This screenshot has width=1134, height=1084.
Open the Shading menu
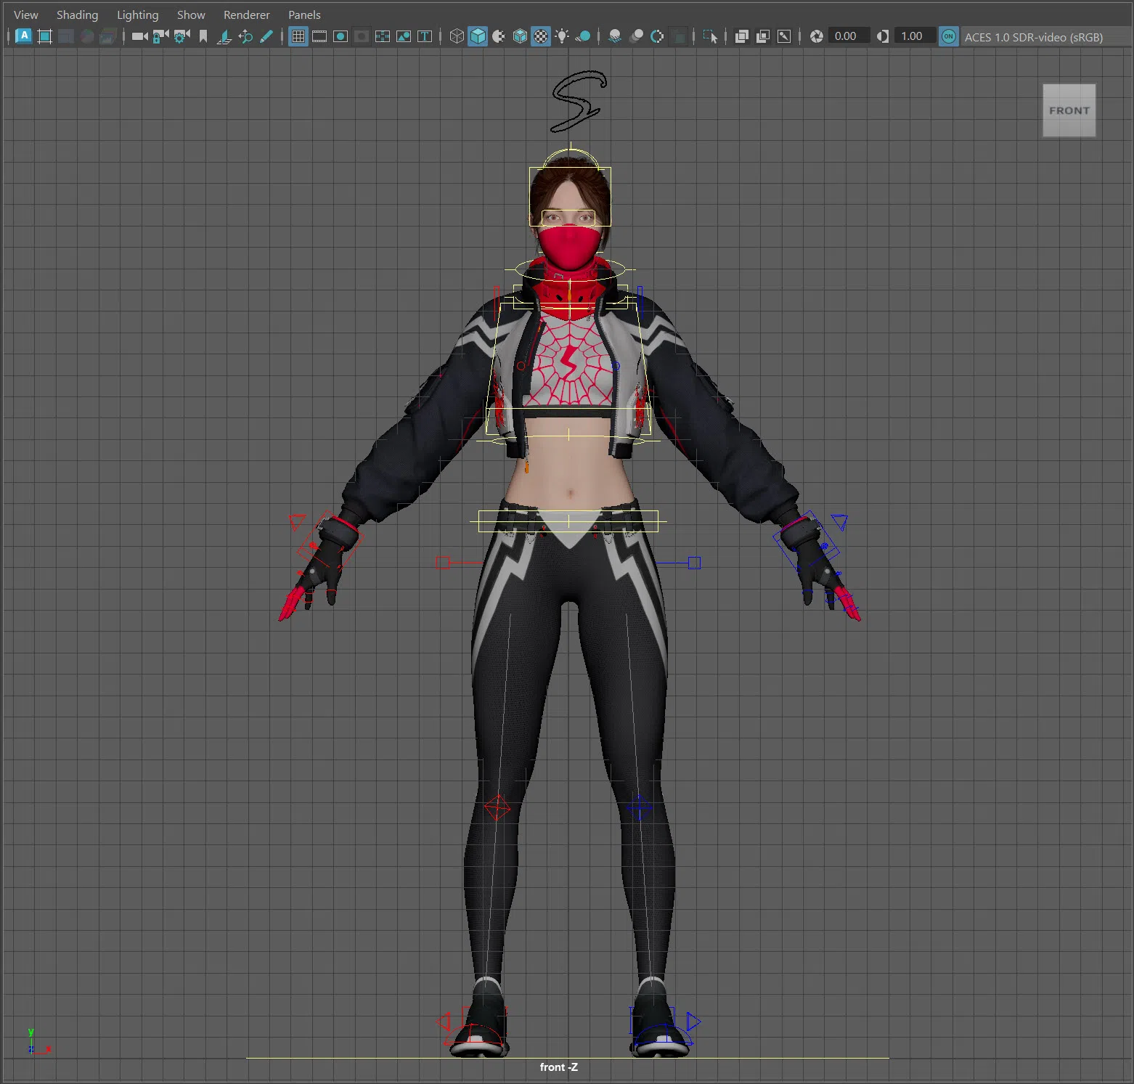pos(77,15)
